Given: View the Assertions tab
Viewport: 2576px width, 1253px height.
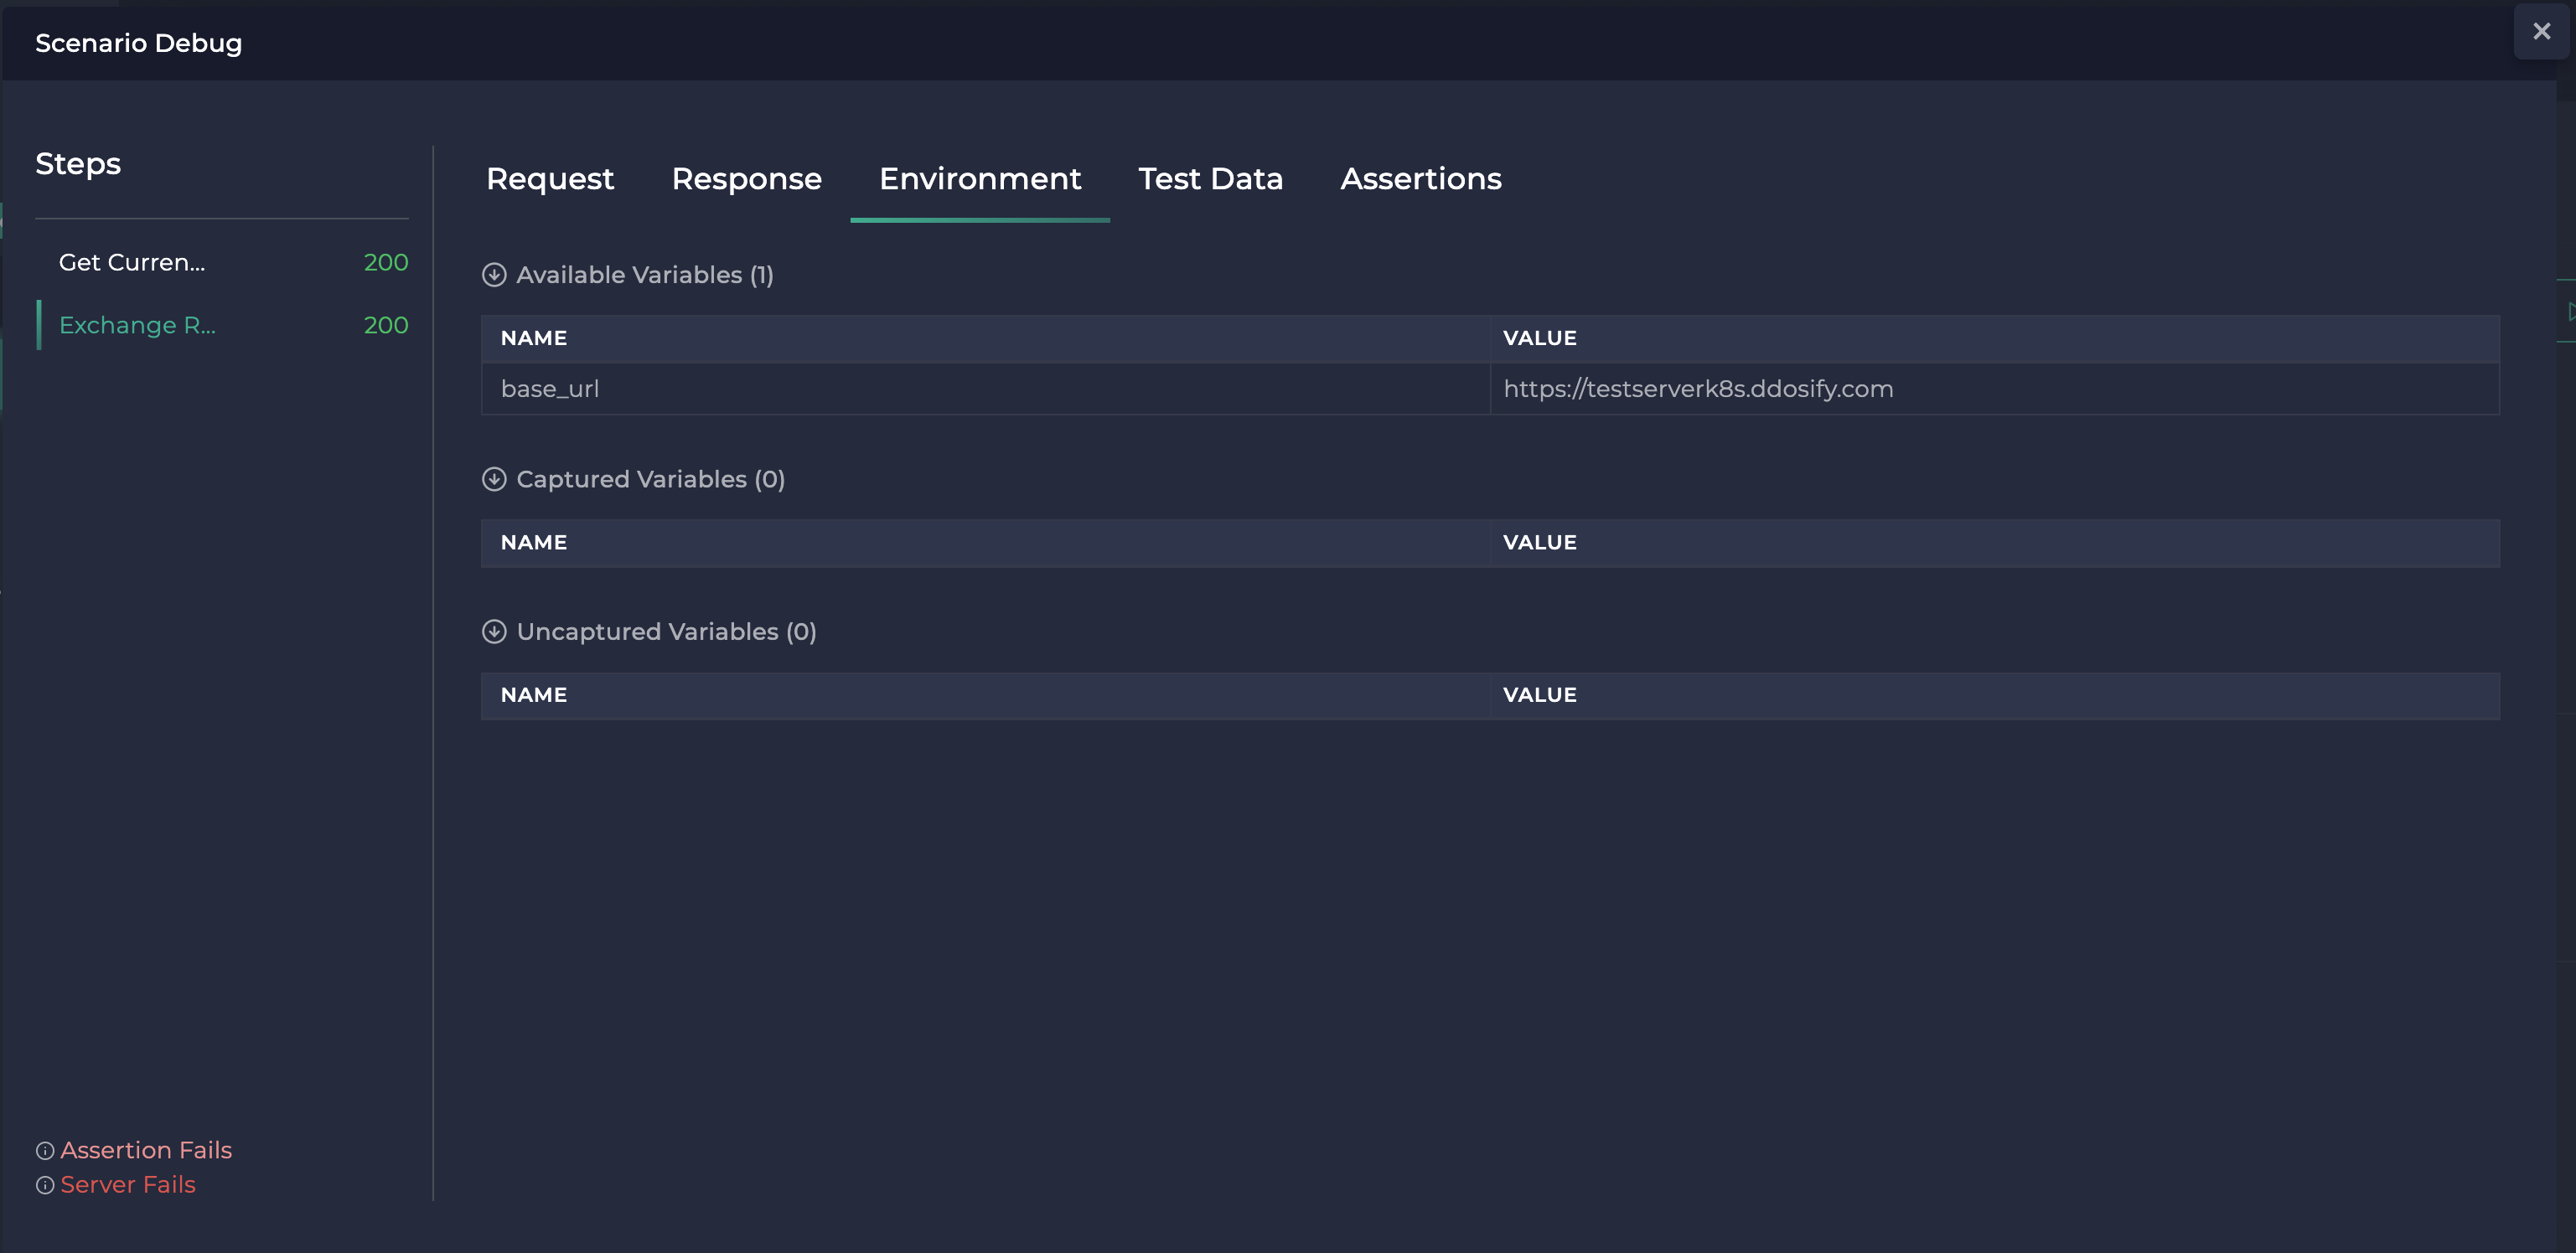Looking at the screenshot, I should [x=1420, y=179].
